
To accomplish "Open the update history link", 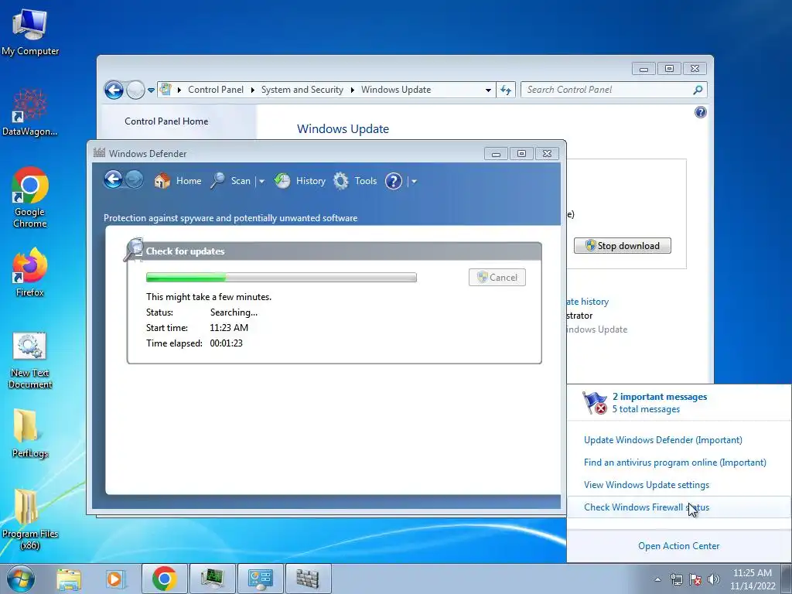I will click(588, 302).
